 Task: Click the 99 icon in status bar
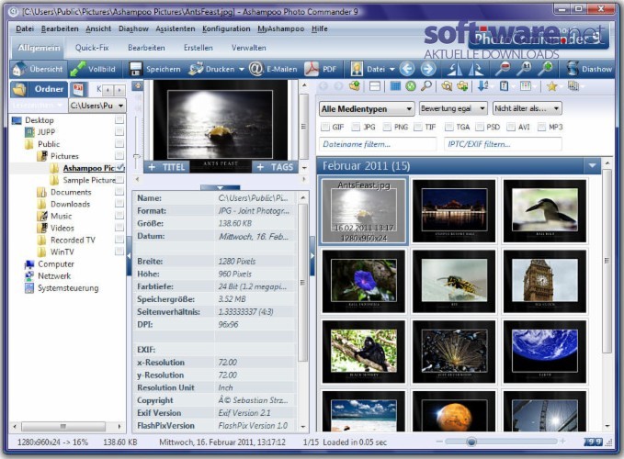594,442
